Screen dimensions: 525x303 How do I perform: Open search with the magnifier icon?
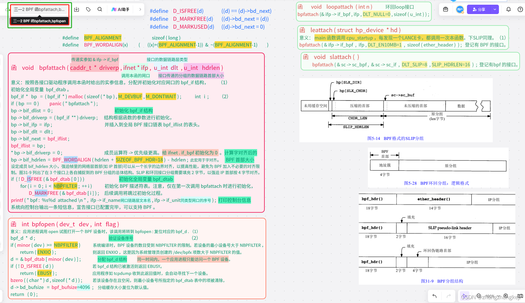100,9
